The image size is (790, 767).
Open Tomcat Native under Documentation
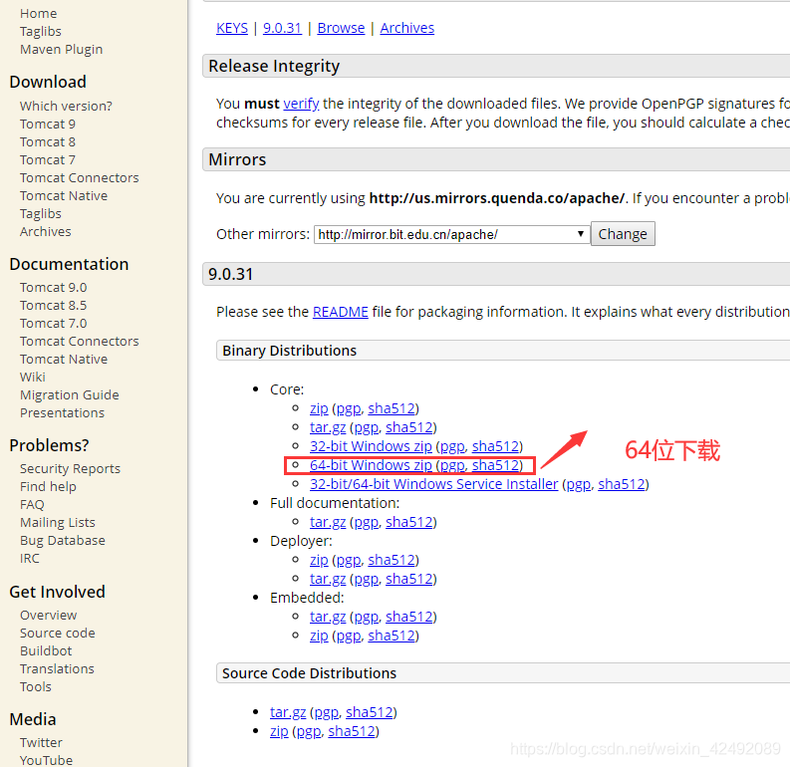(x=64, y=359)
